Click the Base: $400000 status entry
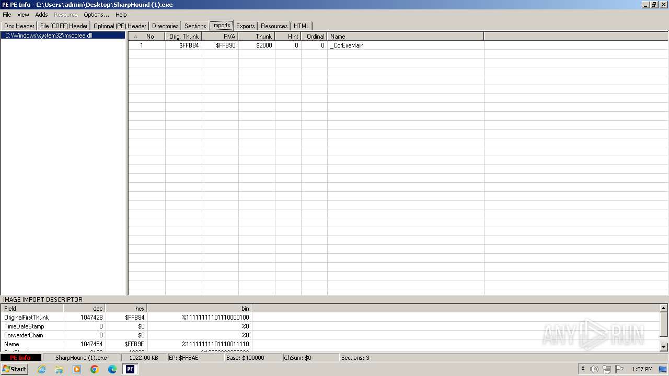669x376 pixels. (x=253, y=358)
